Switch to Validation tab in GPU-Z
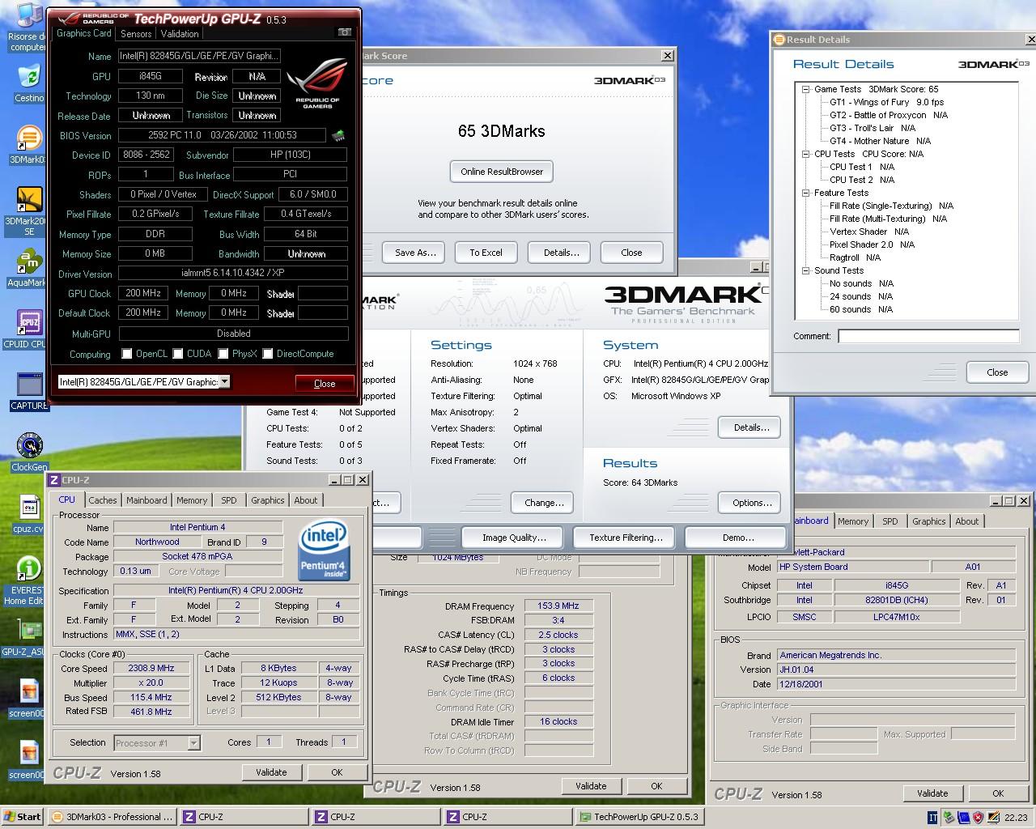The width and height of the screenshot is (1036, 829). (180, 34)
